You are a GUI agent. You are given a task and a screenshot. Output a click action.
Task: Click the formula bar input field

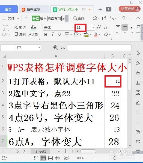pos(99,48)
